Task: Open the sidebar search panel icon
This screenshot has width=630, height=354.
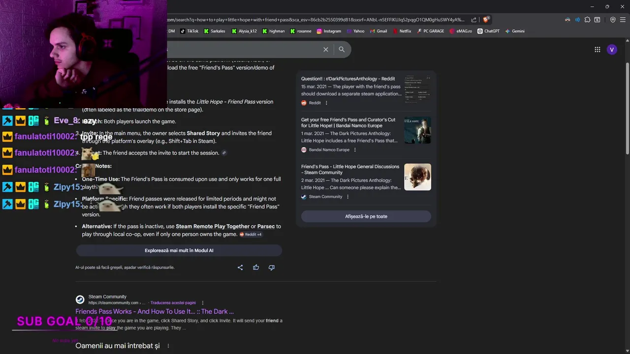Action: [597, 20]
